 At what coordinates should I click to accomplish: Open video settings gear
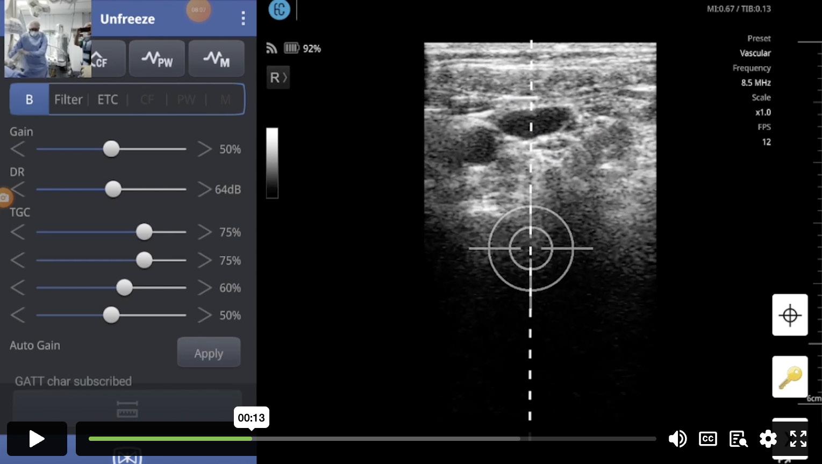coord(768,439)
